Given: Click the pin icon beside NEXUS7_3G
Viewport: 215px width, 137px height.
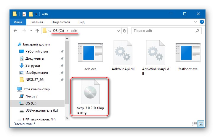Looking at the screenshot, I should [x=62, y=80].
